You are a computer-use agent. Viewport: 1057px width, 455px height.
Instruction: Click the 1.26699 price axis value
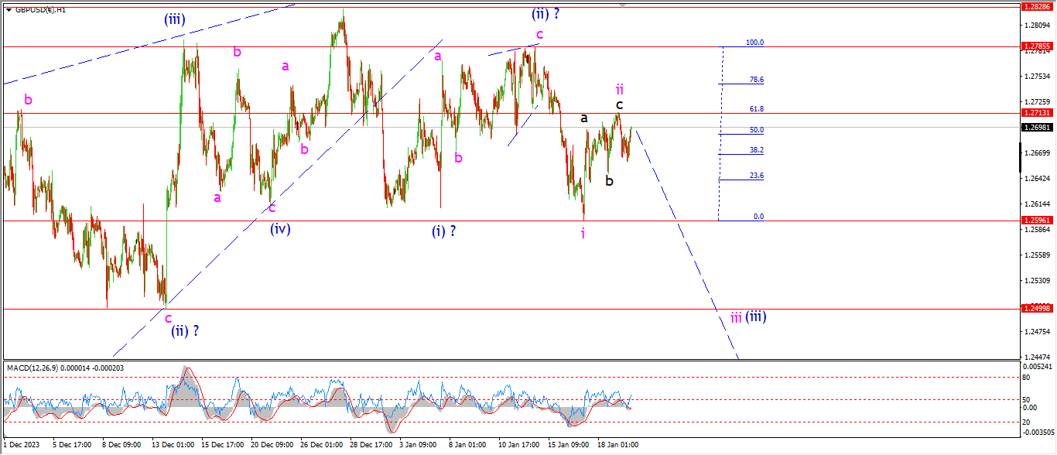coord(1037,153)
